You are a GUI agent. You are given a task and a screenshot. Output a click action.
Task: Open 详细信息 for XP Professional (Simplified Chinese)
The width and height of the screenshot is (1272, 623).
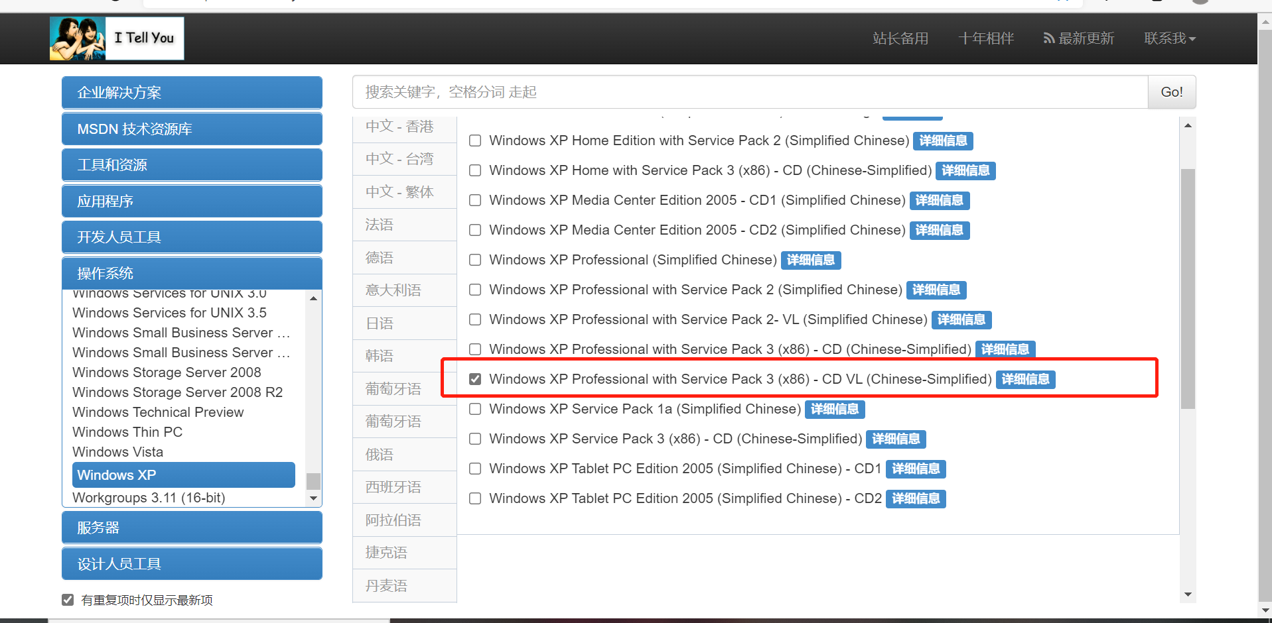click(x=811, y=260)
